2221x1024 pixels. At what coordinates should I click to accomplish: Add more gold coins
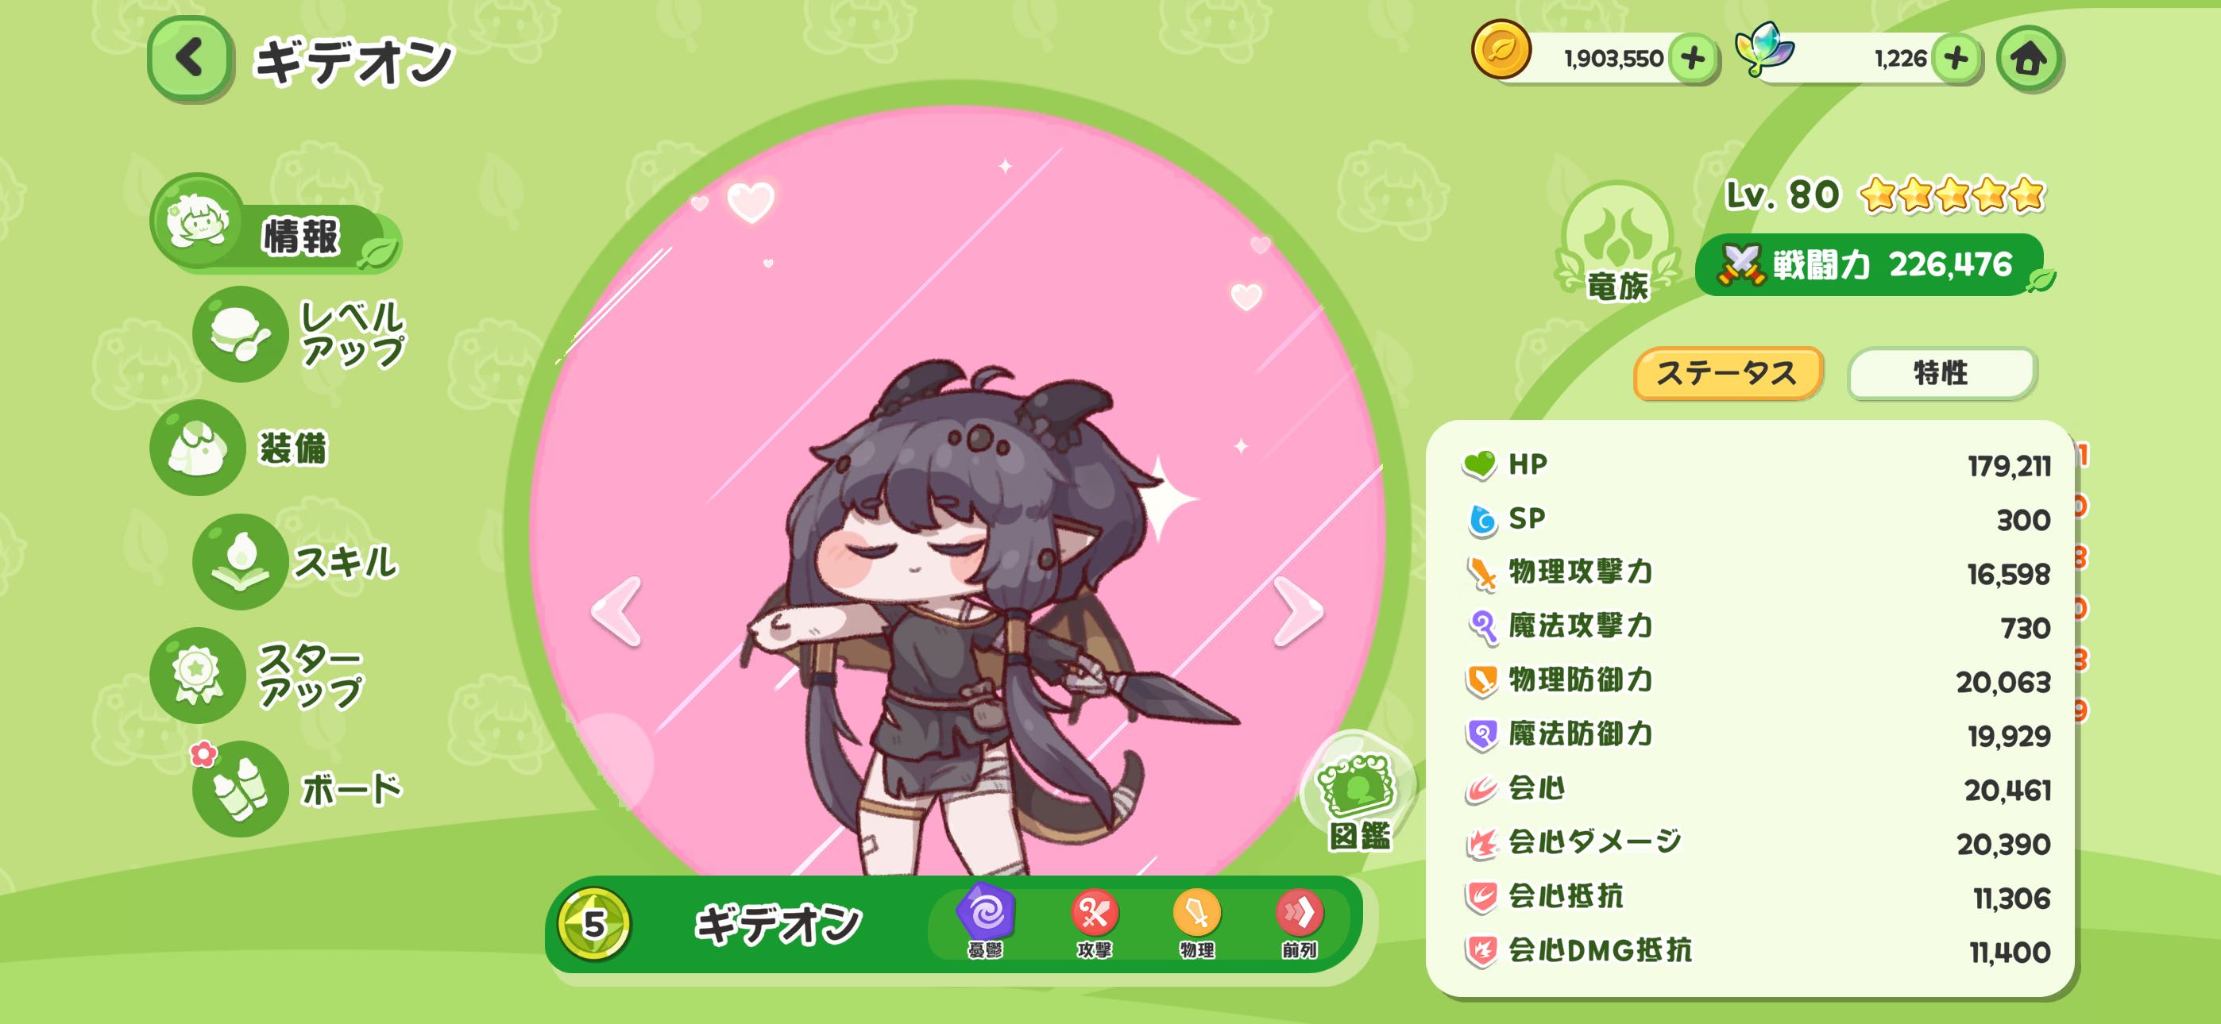(1693, 59)
